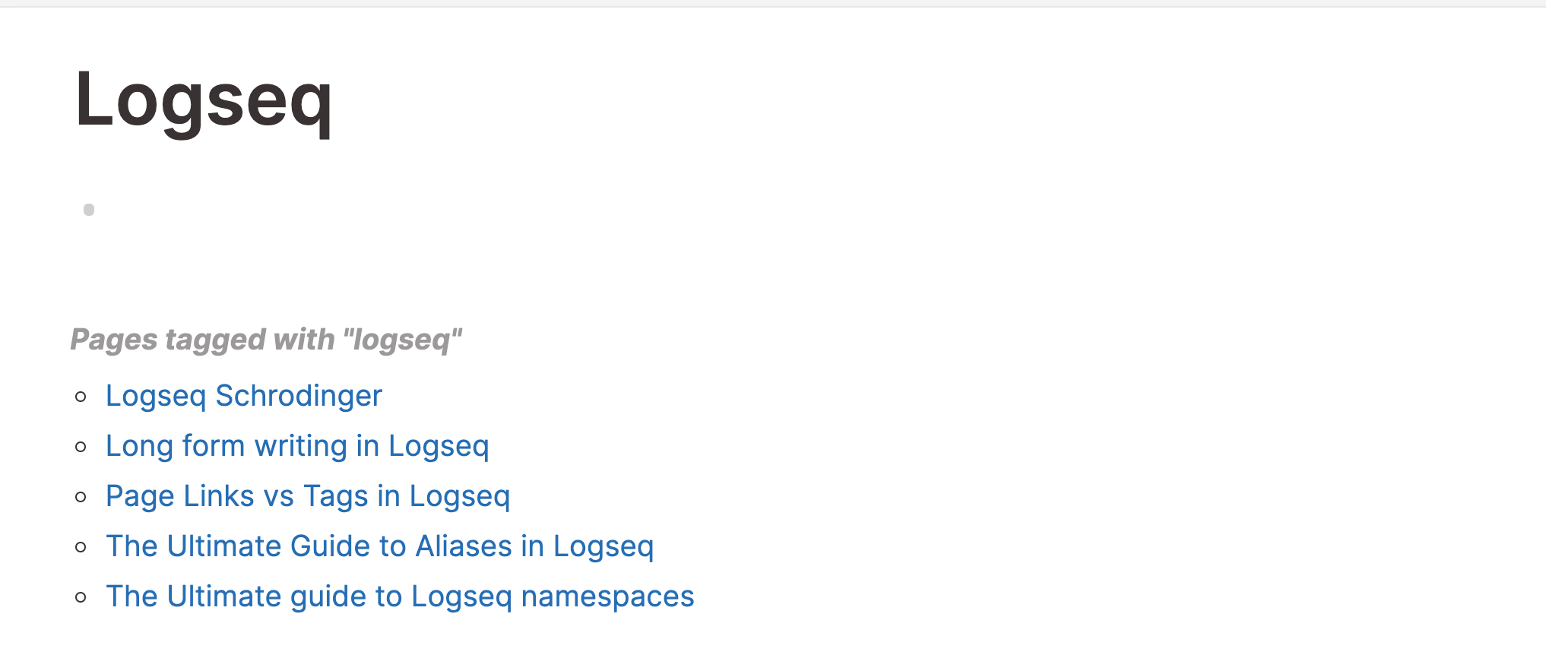
Task: Click the word namespaces in the last link
Action: [x=608, y=596]
